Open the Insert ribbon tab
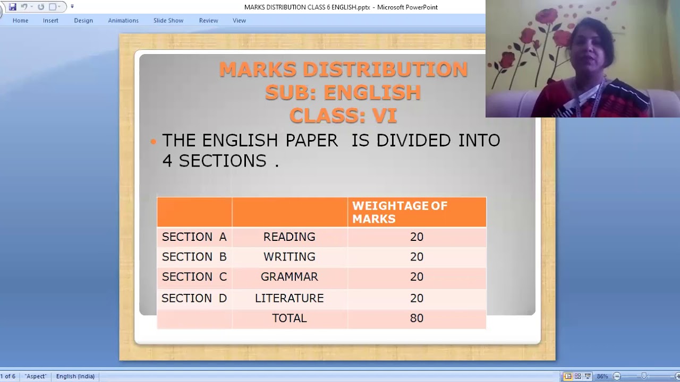680x382 pixels. [50, 20]
